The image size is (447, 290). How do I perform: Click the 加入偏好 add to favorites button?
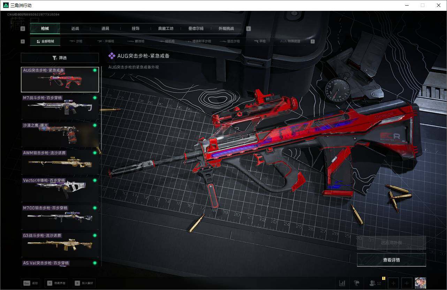tap(84, 283)
